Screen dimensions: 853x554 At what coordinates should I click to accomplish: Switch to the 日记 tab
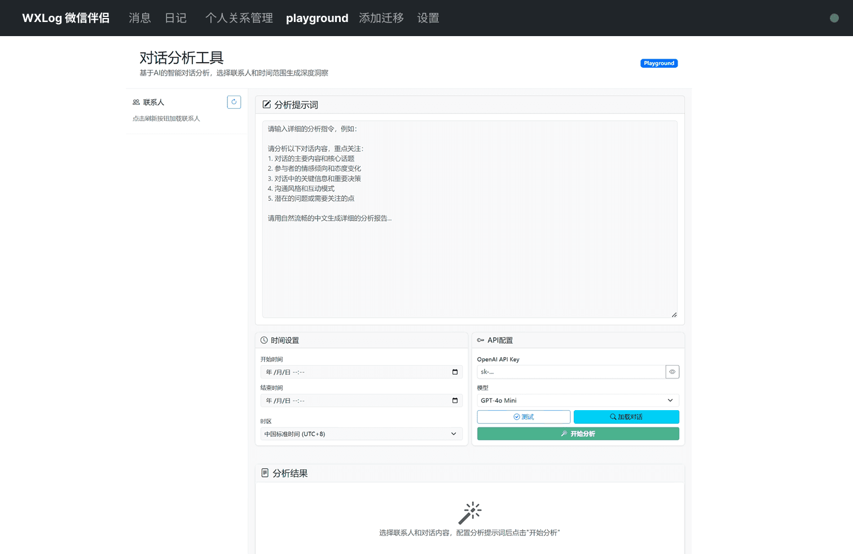175,17
